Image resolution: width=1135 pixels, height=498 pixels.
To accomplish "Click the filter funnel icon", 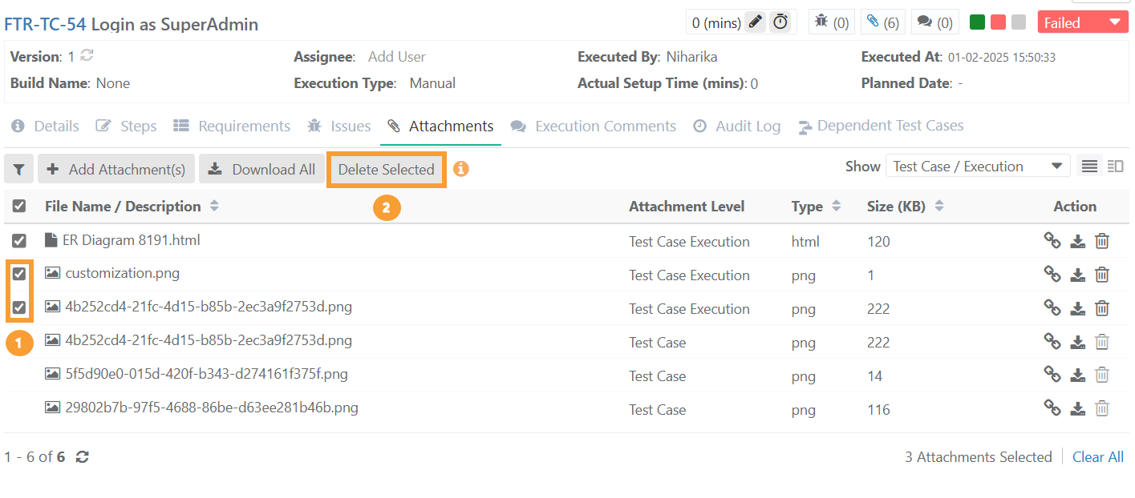I will [x=18, y=170].
